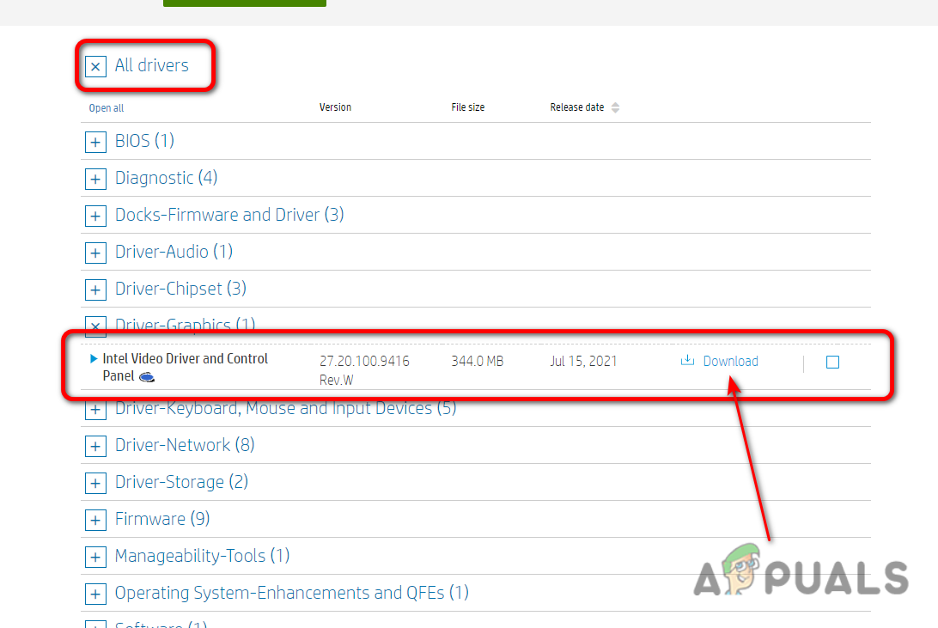
Task: Click the cloud icon beside Intel Video Driver
Action: click(x=146, y=376)
